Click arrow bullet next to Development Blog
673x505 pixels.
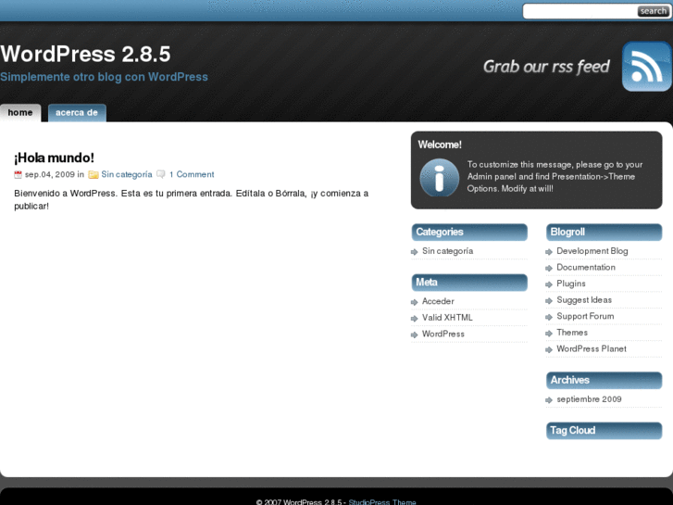tap(549, 252)
